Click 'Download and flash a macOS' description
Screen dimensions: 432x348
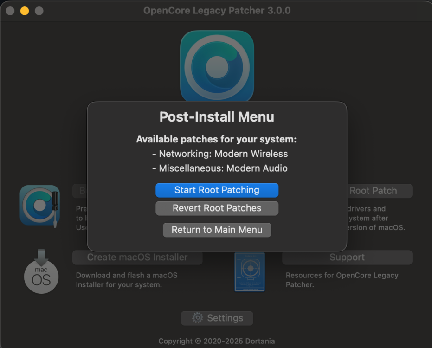(x=127, y=275)
